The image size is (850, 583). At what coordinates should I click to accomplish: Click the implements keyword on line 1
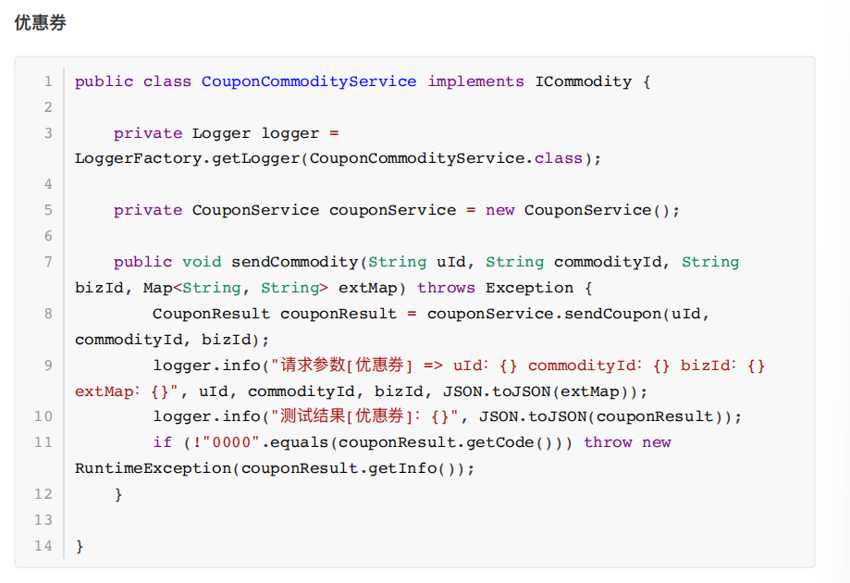point(475,81)
